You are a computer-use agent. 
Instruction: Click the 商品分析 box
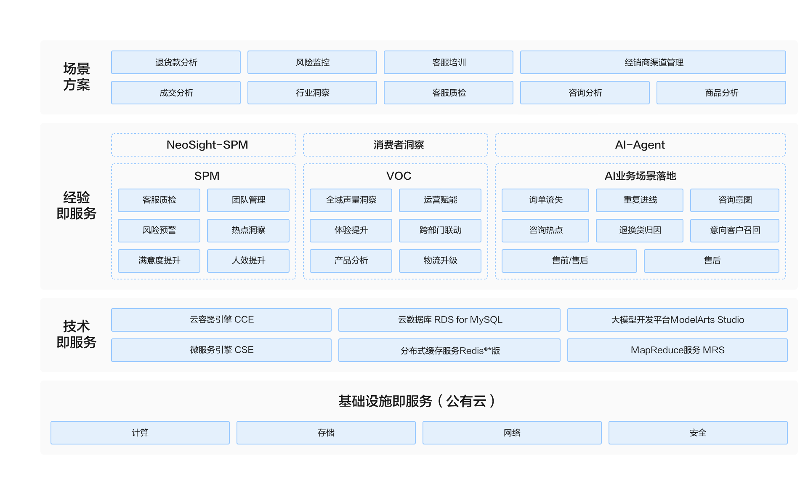(x=721, y=93)
